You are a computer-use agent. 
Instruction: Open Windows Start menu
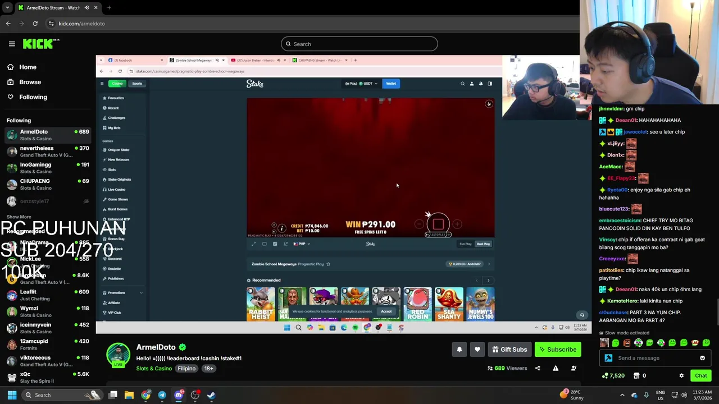[12, 395]
